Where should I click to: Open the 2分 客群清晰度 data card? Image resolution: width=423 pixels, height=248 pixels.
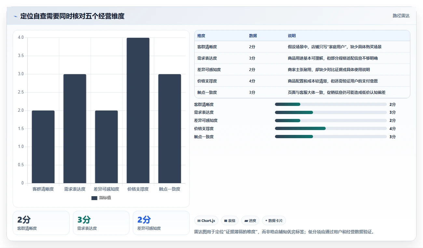click(x=41, y=223)
